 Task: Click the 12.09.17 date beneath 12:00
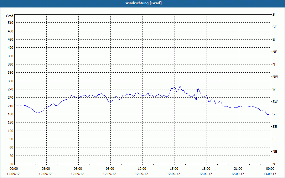coord(141,174)
